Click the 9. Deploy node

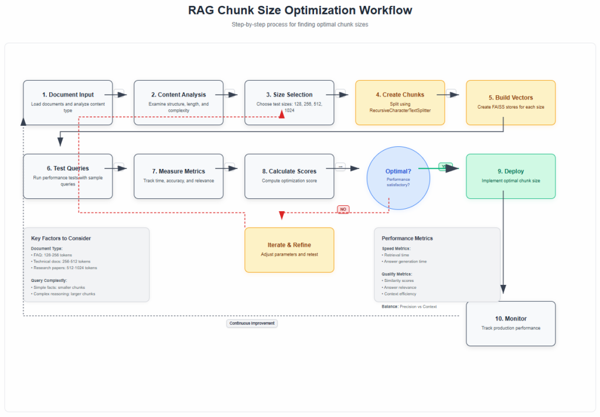tap(510, 176)
